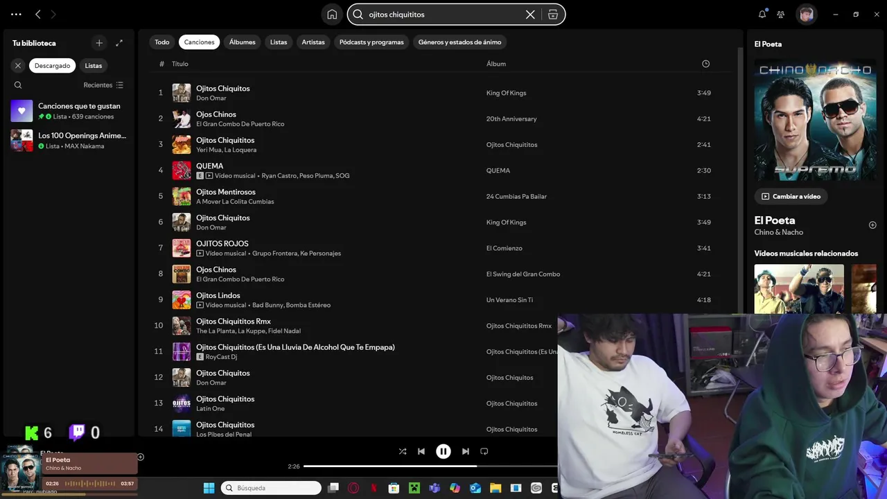Viewport: 887px width, 499px height.
Task: Search within Tu biblioteca
Action: (18, 85)
